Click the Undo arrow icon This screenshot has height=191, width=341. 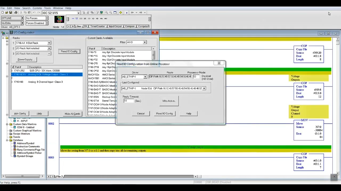34,12
